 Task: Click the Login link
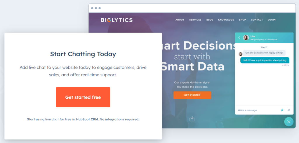coord(272,20)
